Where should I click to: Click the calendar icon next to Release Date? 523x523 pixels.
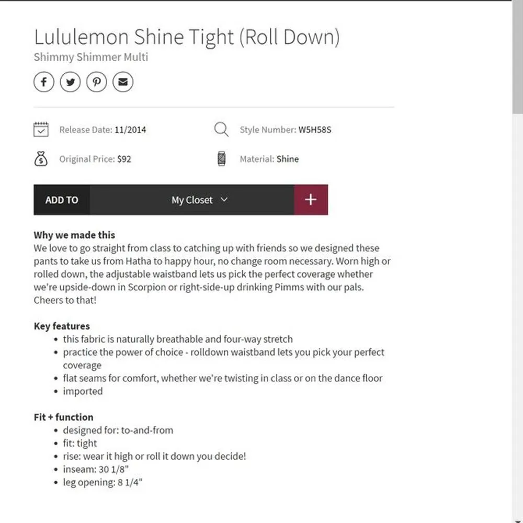click(x=41, y=129)
